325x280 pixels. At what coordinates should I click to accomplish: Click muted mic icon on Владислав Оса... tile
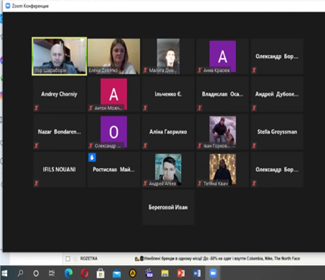(200, 108)
